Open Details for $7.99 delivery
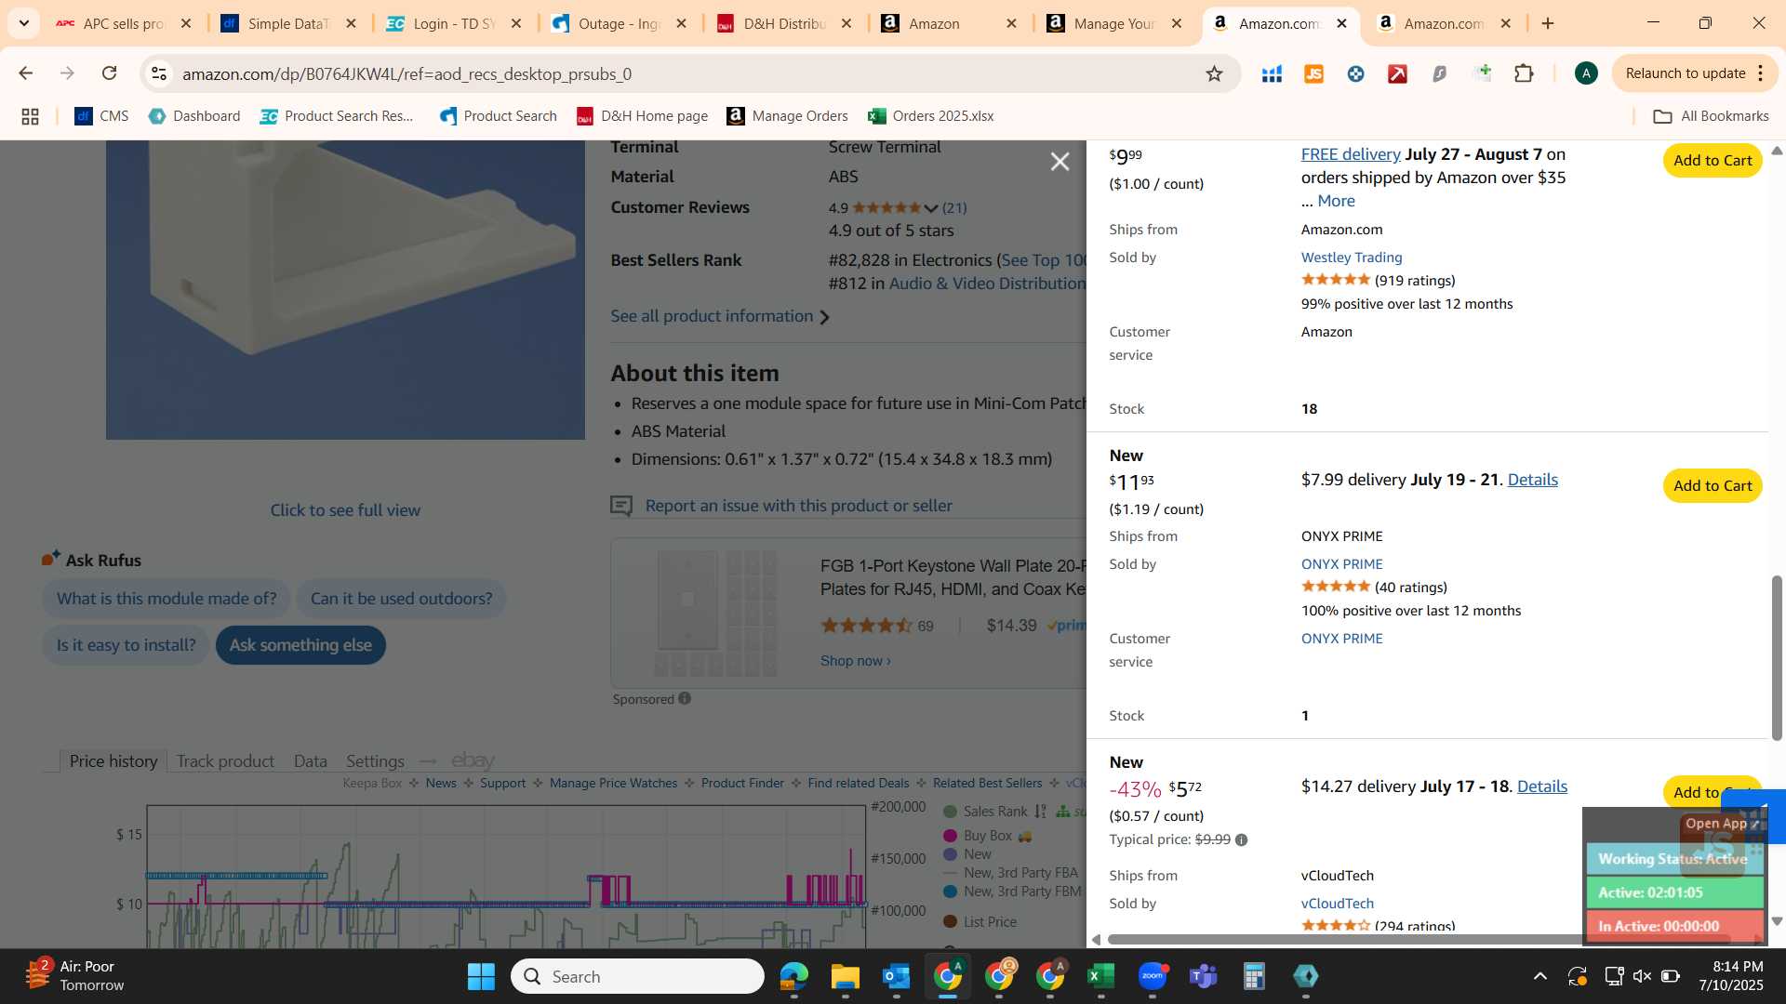1786x1004 pixels. click(x=1532, y=480)
